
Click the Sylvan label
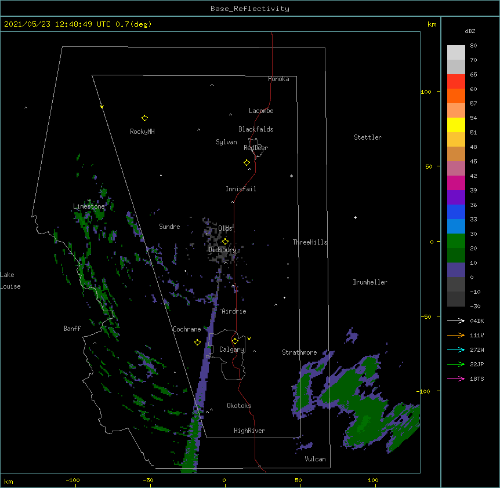point(226,142)
